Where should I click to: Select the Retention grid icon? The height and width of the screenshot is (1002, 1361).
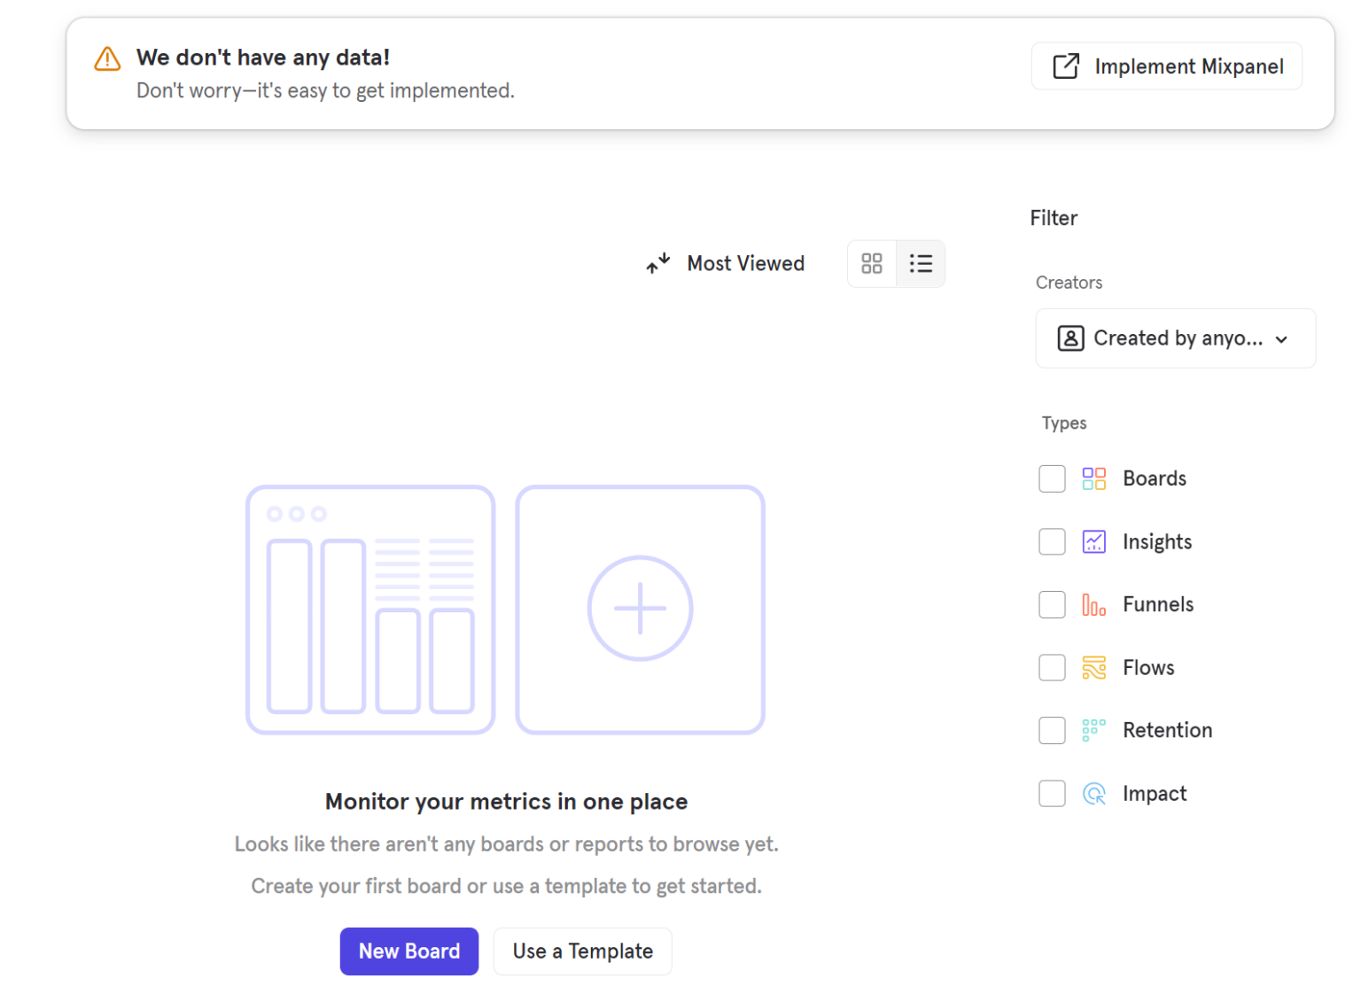pos(1094,730)
